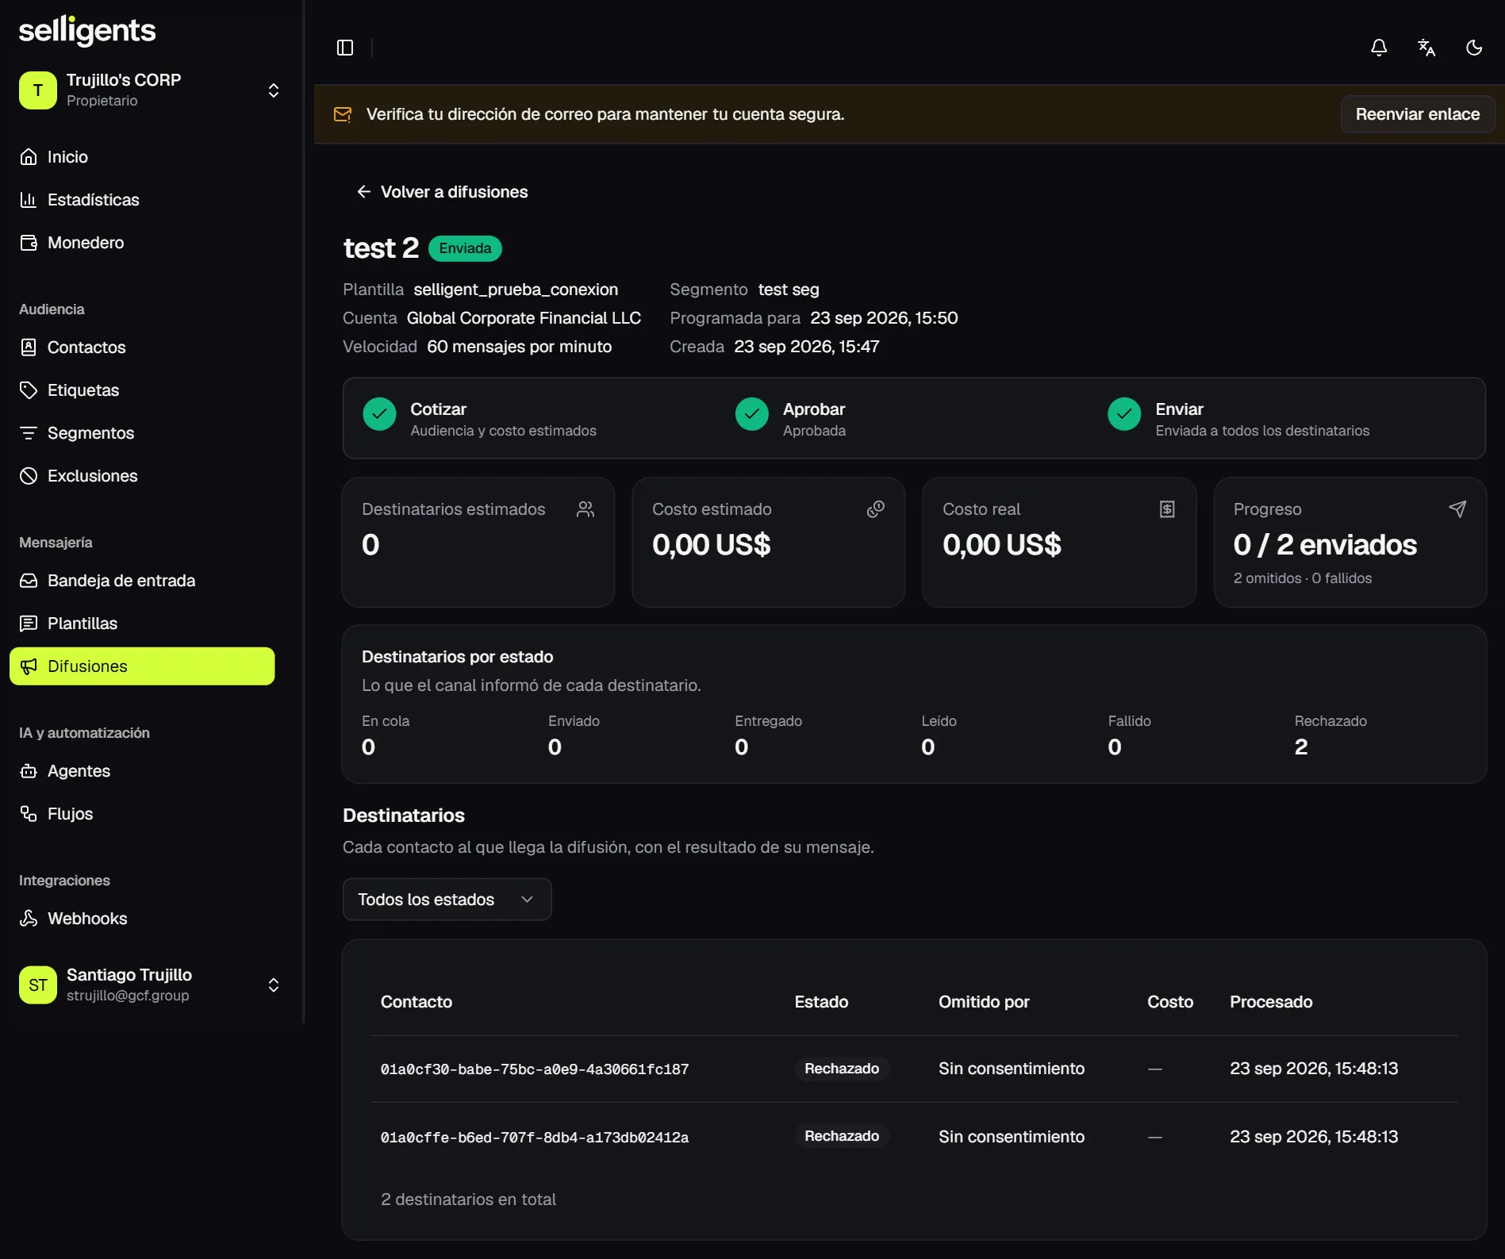The height and width of the screenshot is (1259, 1505).
Task: Expand the Santiago Trujillo account menu
Action: [x=274, y=985]
